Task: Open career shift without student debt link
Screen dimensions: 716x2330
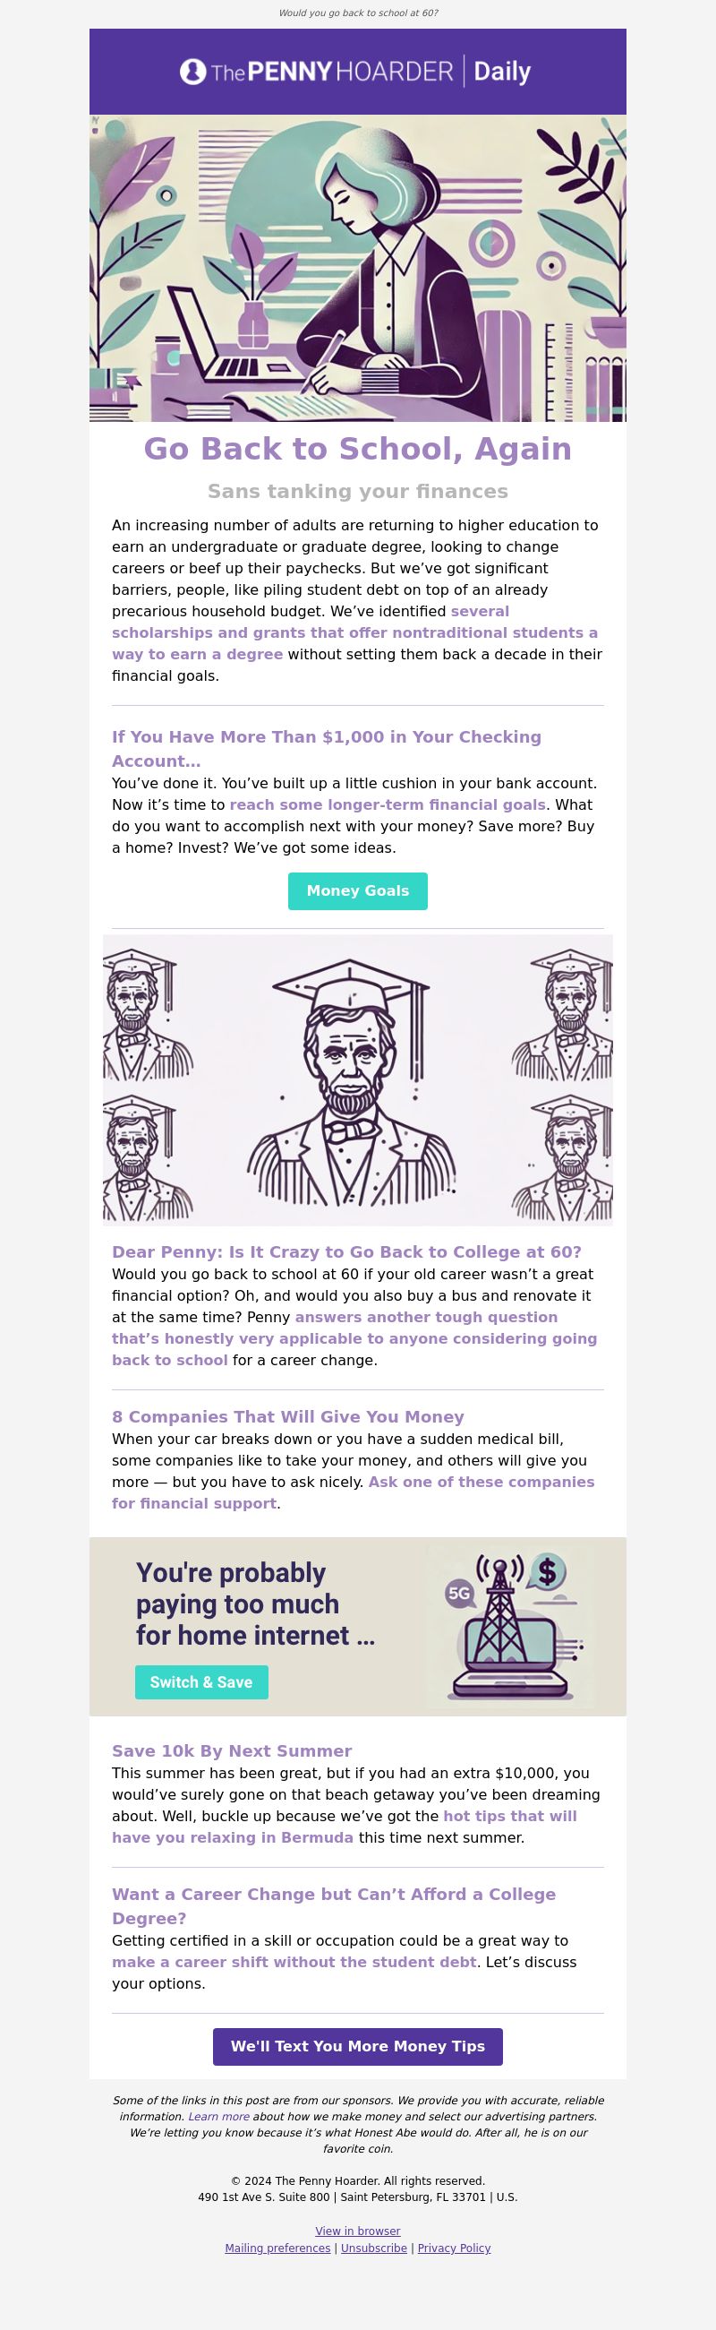Action: click(x=294, y=1962)
